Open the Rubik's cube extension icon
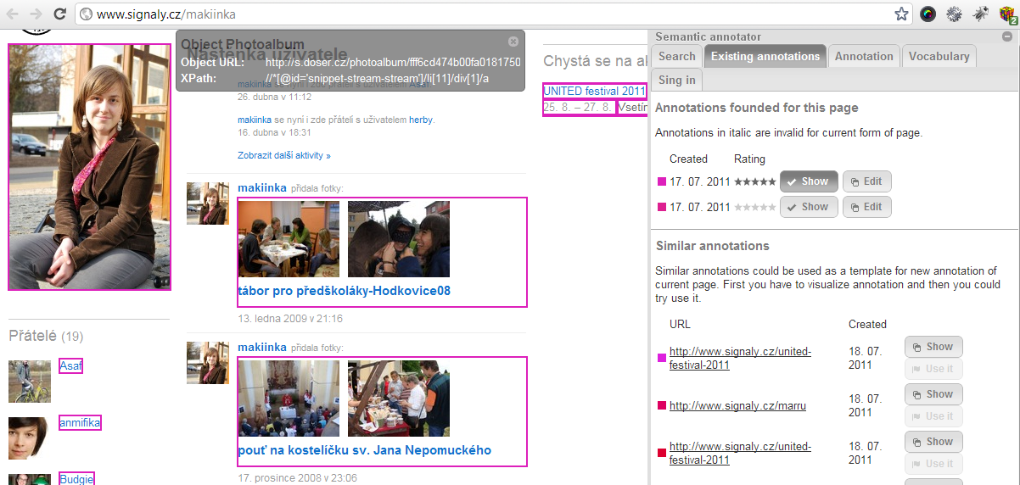Image resolution: width=1020 pixels, height=485 pixels. (x=1007, y=14)
